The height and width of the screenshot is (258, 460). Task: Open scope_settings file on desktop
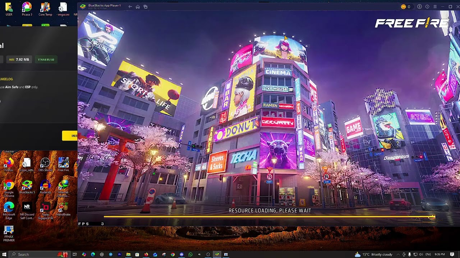tap(27, 164)
